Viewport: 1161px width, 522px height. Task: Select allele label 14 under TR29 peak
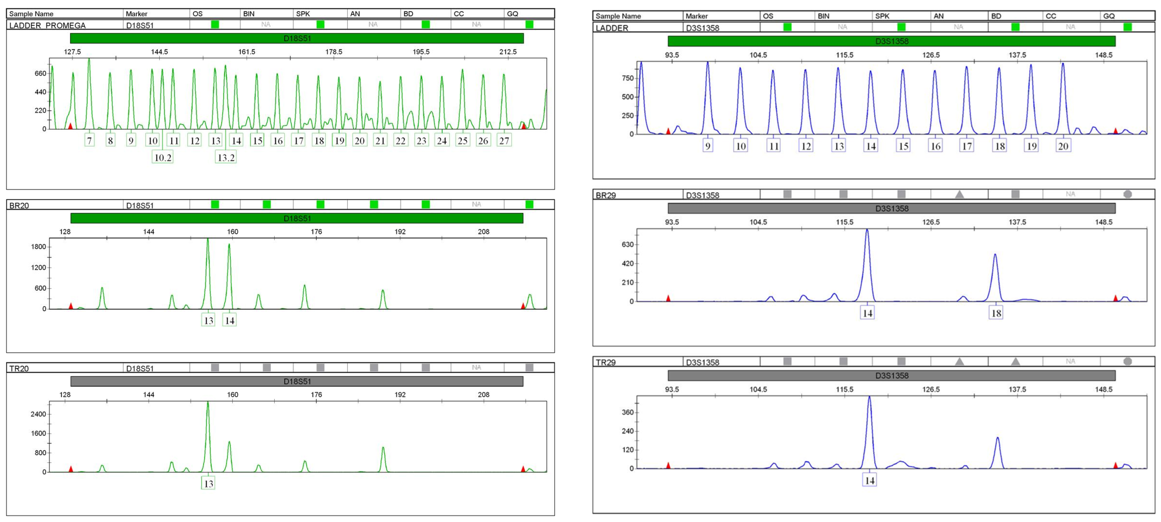coord(869,480)
